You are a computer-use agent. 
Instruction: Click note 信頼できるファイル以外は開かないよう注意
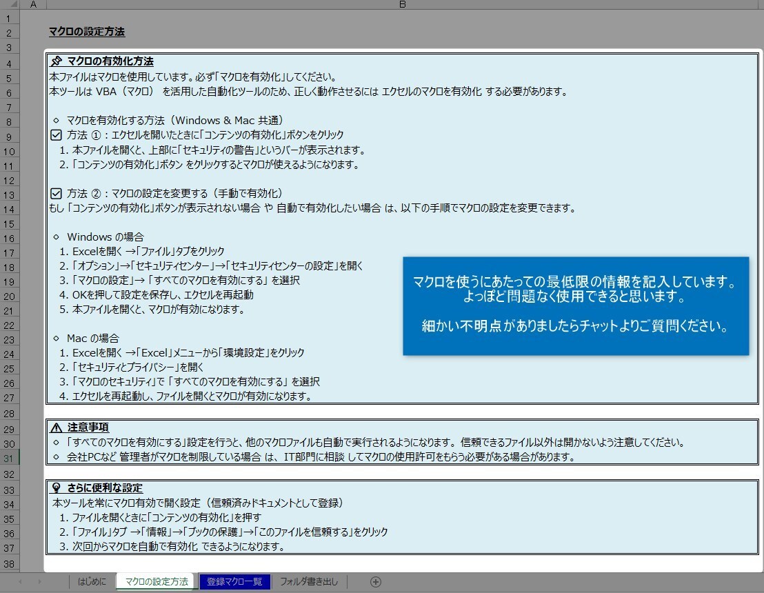(x=573, y=443)
